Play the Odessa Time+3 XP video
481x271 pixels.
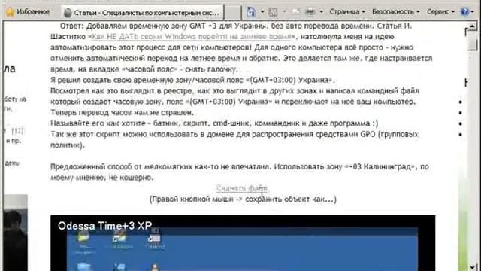pyautogui.click(x=243, y=242)
